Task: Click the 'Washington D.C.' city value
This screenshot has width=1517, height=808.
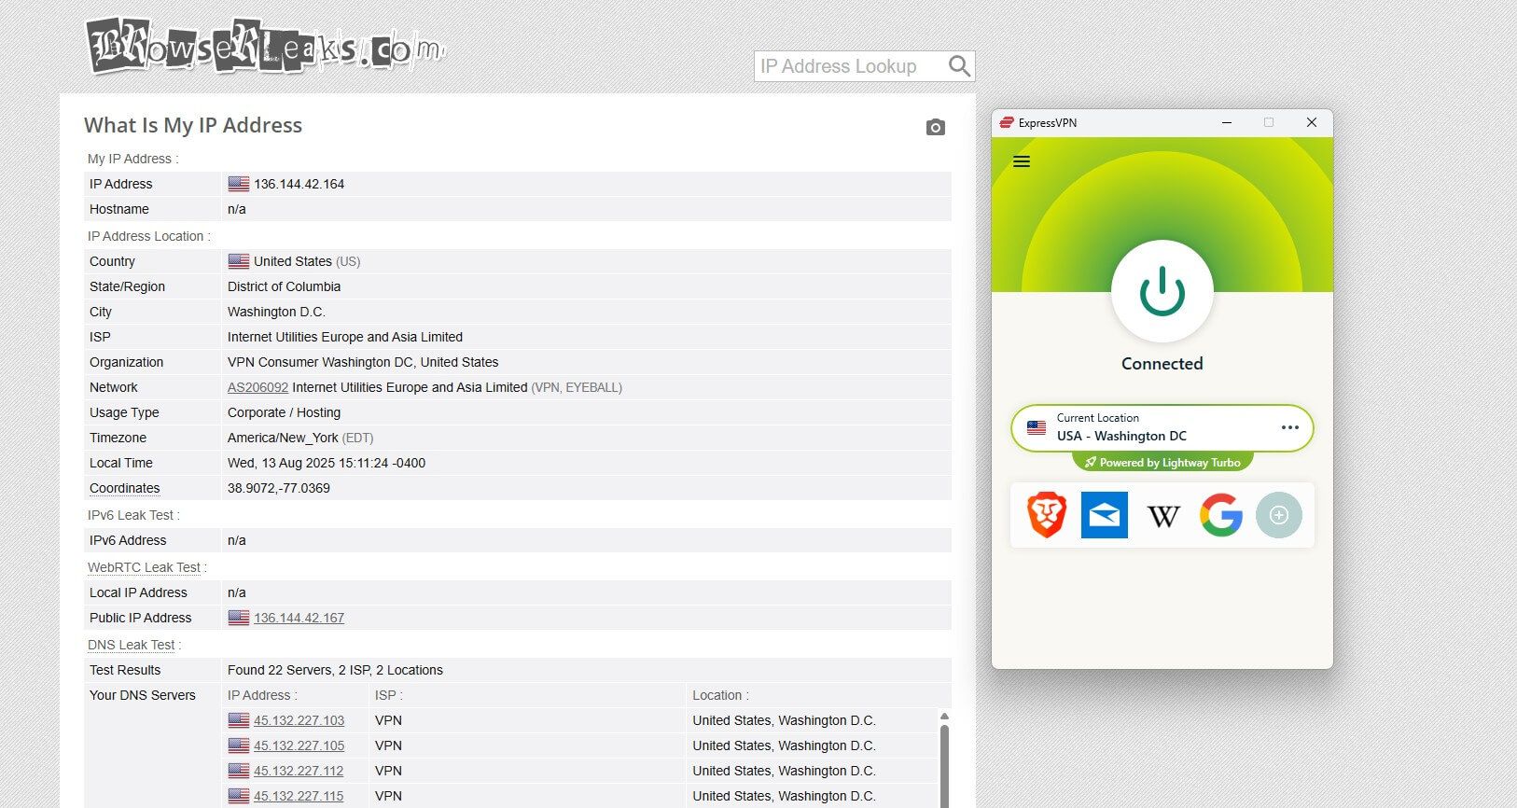Action: tap(276, 312)
